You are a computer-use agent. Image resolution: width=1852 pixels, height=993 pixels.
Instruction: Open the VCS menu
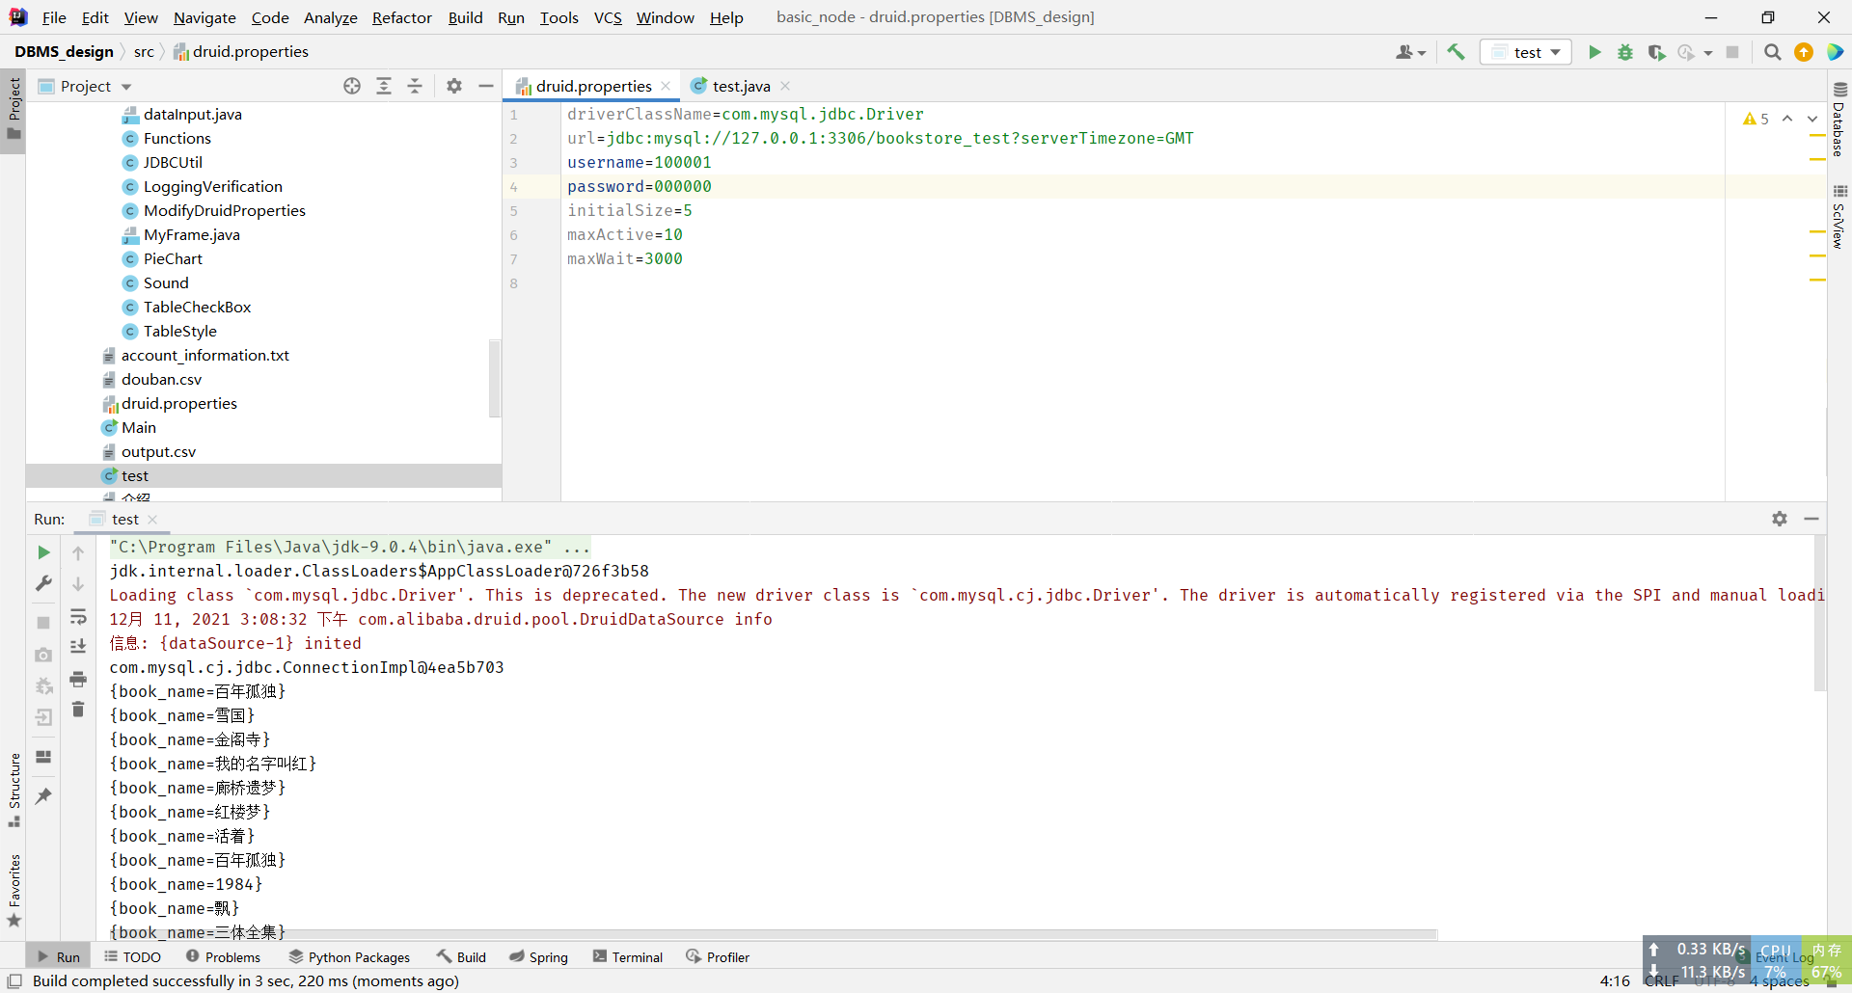point(608,17)
